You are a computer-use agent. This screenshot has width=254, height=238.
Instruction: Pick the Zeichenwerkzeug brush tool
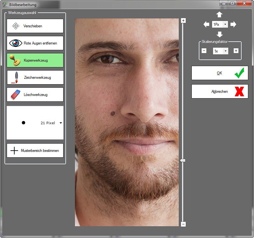(x=35, y=78)
